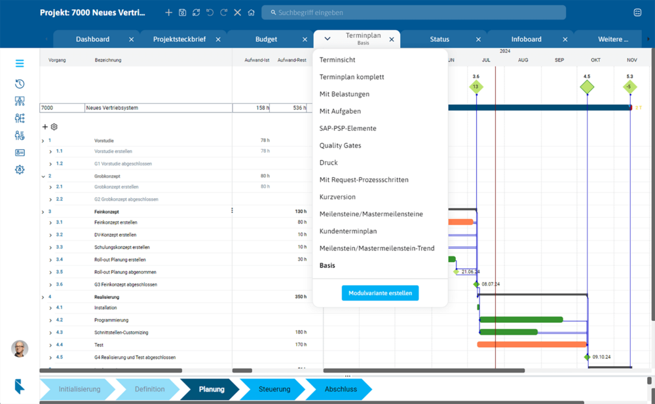Expand task 3 Feinkonzept row
Image resolution: width=655 pixels, height=404 pixels.
pyautogui.click(x=43, y=212)
